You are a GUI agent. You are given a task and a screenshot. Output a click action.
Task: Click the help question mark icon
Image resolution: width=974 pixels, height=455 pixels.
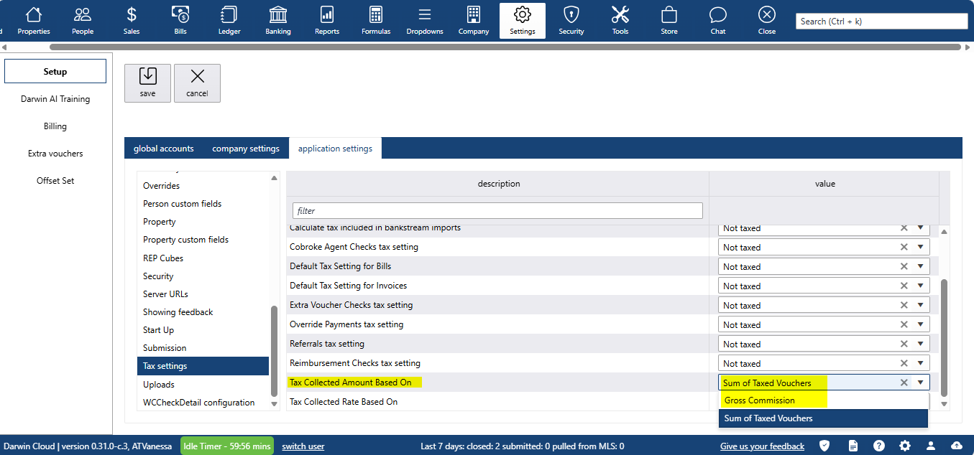(x=879, y=446)
